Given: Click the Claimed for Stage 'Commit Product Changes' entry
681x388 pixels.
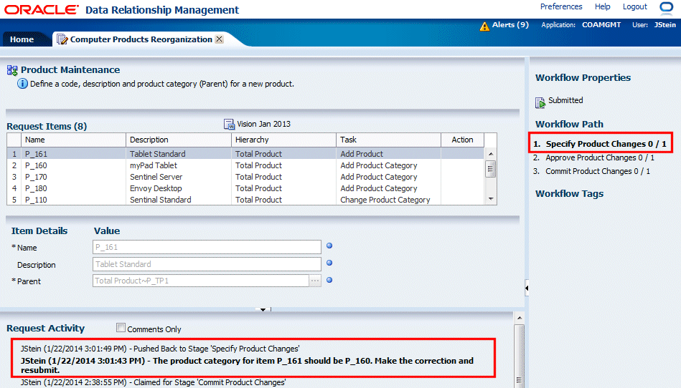Looking at the screenshot, I should [154, 382].
